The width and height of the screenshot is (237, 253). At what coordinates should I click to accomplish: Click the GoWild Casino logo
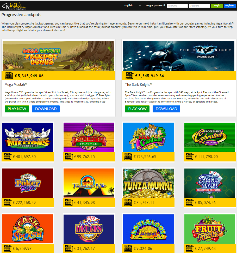coord(14,6)
